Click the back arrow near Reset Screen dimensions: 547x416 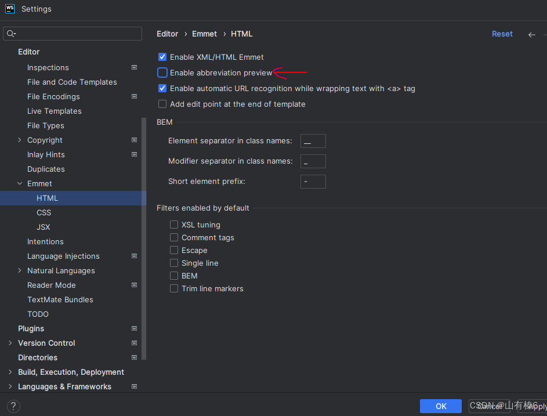coord(531,34)
